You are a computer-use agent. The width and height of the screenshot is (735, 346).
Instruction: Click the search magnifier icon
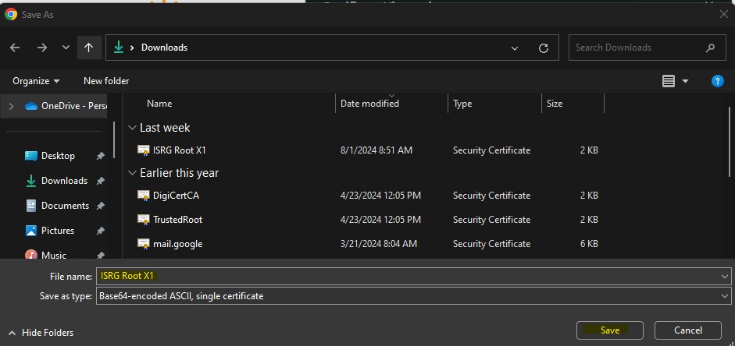pyautogui.click(x=710, y=48)
